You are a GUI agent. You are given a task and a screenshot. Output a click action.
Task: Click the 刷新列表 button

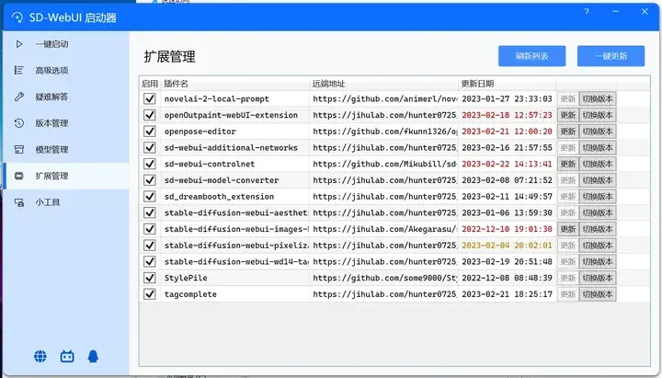click(532, 56)
